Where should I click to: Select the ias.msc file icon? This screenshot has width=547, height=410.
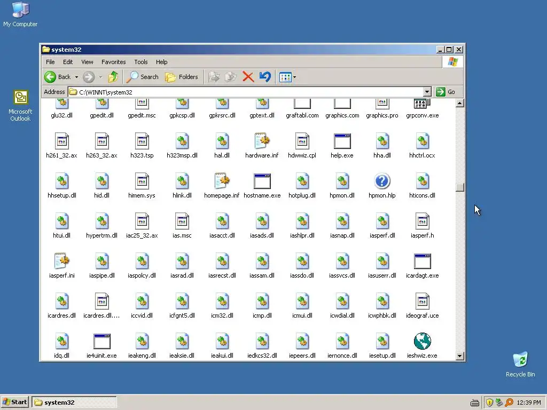(x=182, y=222)
